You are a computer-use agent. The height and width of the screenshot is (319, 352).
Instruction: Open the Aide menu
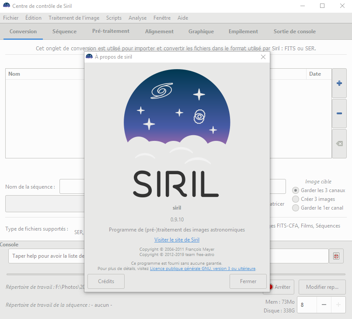tap(183, 18)
